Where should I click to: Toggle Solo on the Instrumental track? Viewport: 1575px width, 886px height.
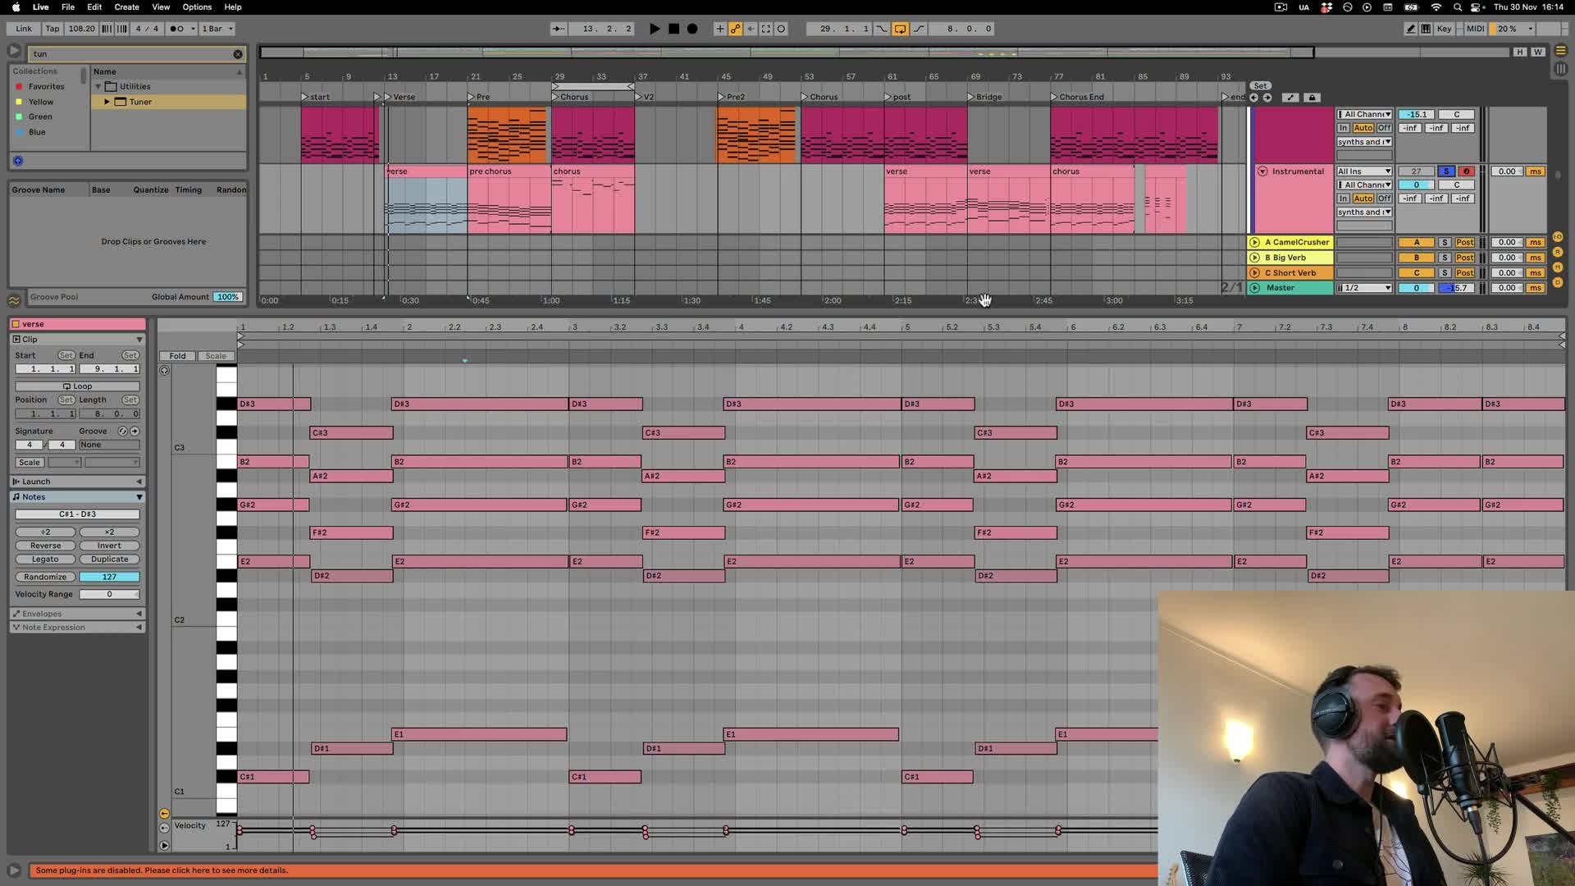point(1446,171)
